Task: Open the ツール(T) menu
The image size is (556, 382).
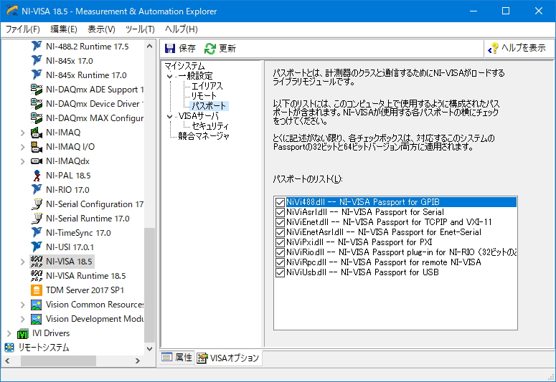Action: tap(140, 29)
